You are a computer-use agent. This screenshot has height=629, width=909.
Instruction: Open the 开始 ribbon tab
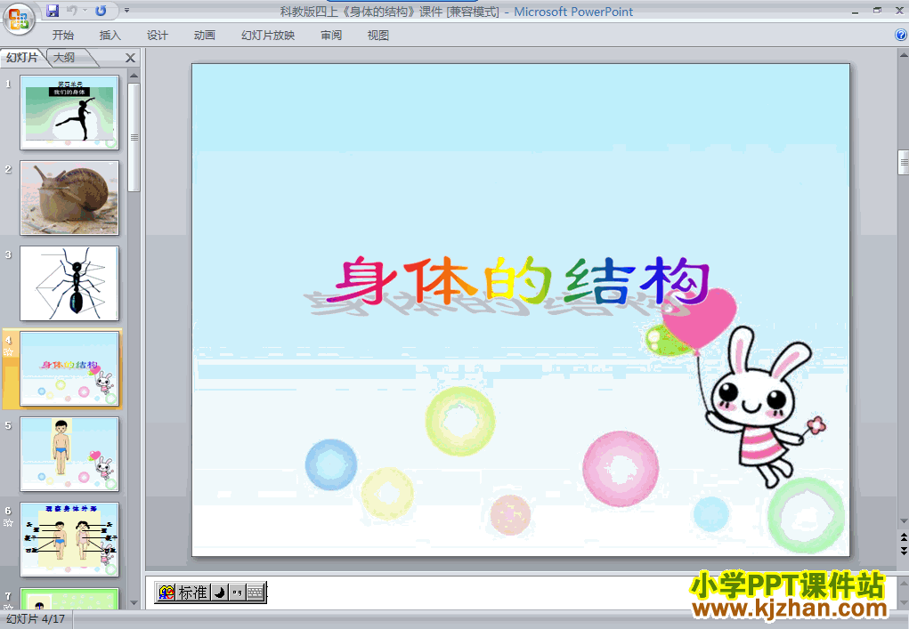(x=62, y=36)
